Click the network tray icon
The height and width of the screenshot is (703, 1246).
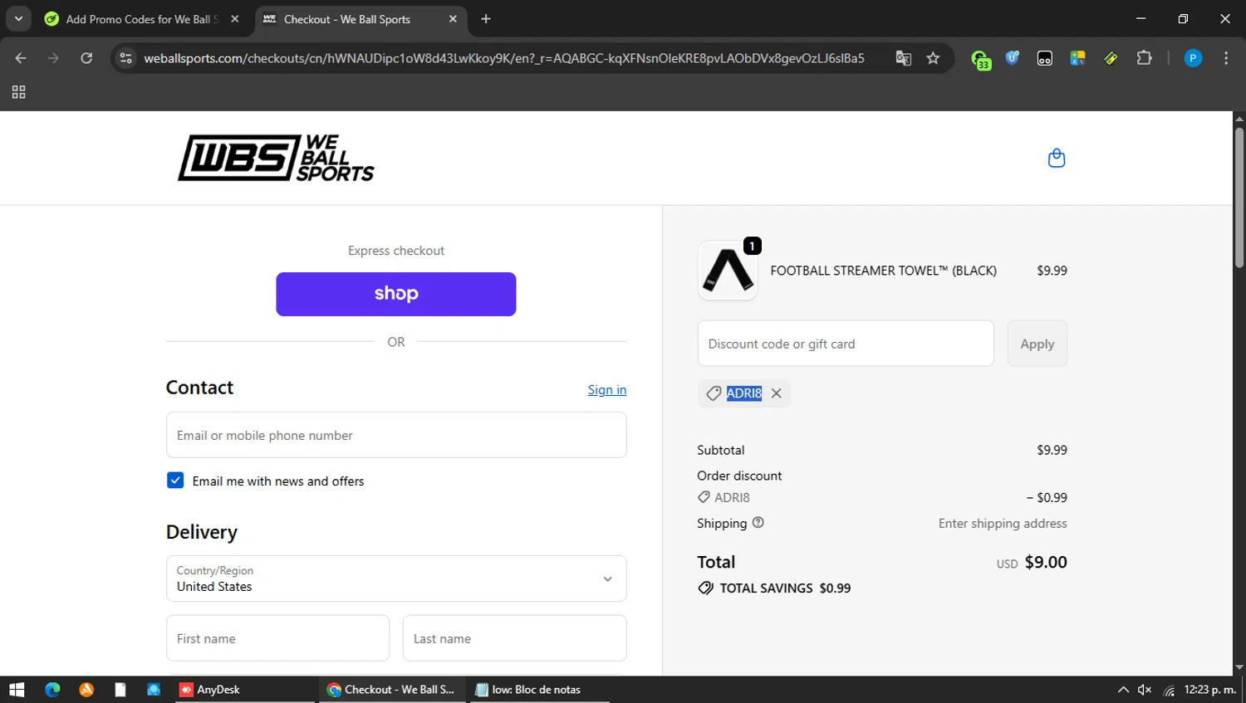click(x=1169, y=690)
